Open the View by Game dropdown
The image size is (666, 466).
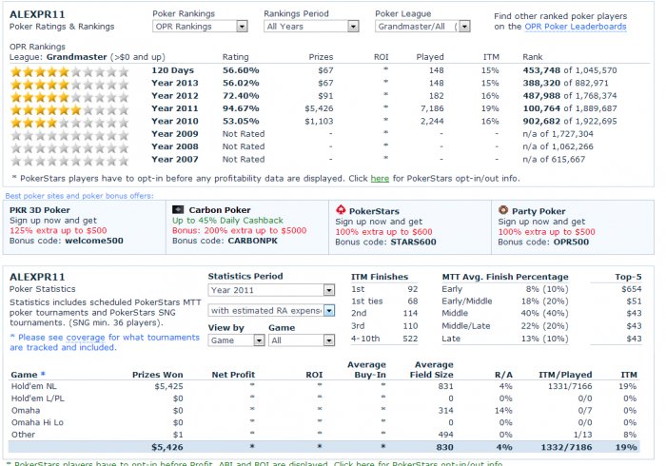[x=236, y=340]
